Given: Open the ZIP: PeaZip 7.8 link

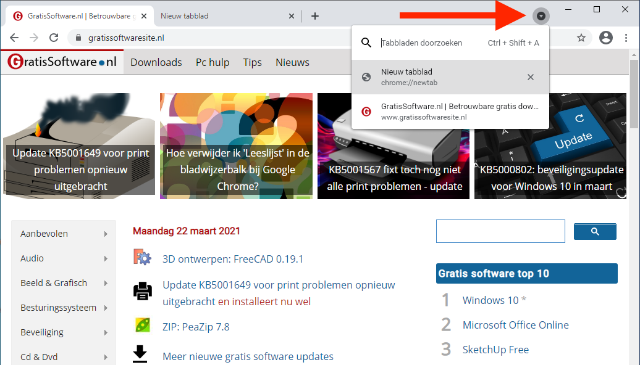Looking at the screenshot, I should tap(196, 327).
